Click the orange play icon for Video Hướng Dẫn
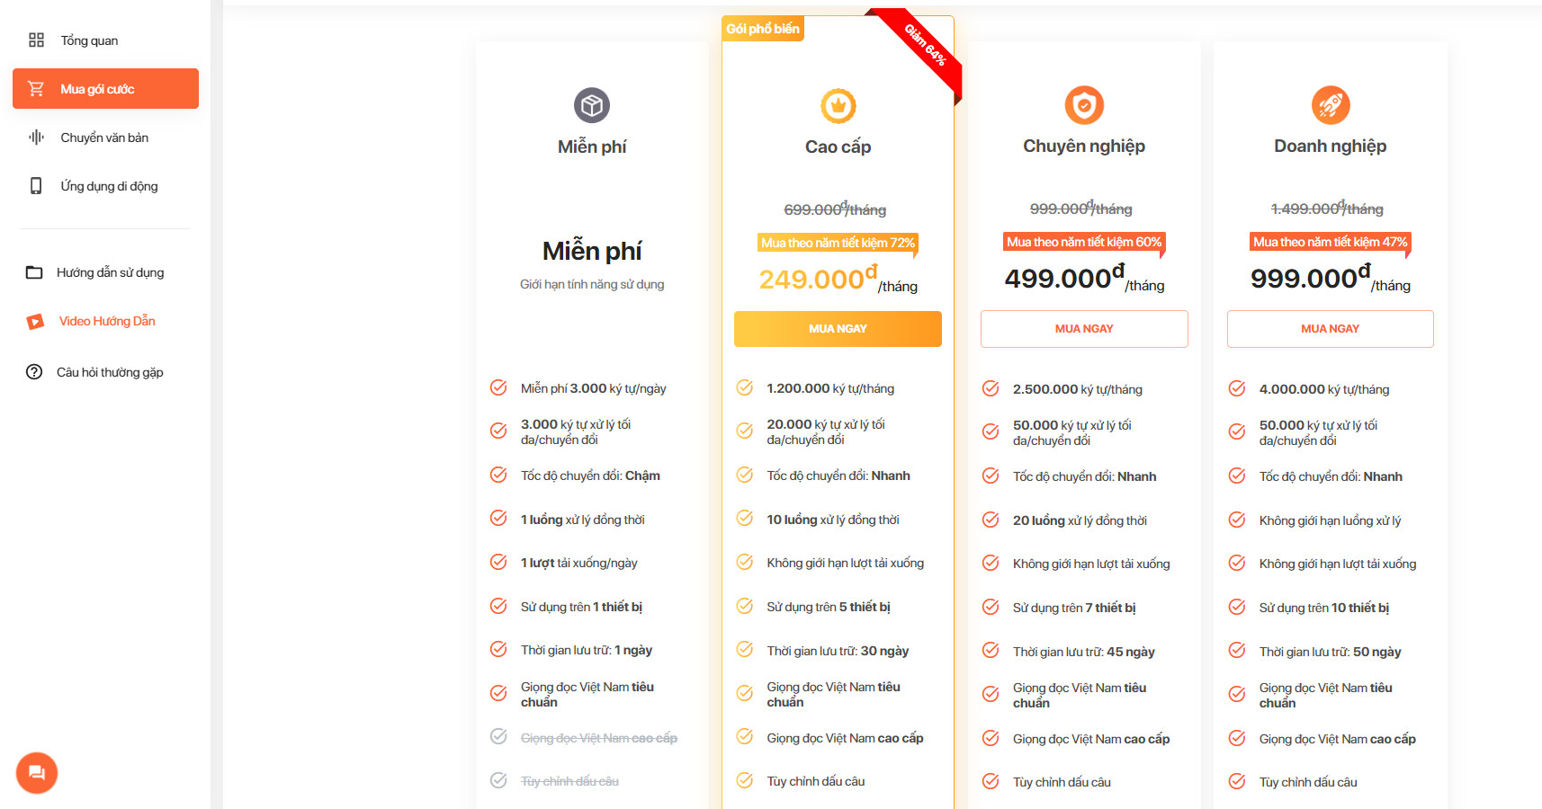 (x=35, y=322)
